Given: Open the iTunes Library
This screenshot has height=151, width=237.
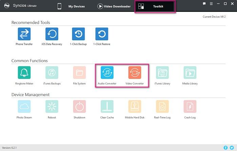Looking at the screenshot, I should point(162,72).
